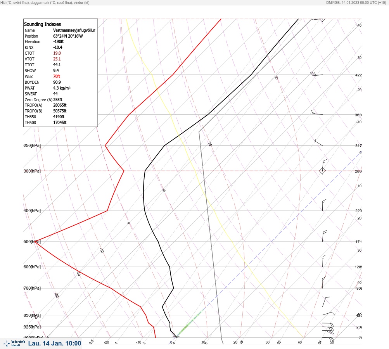Image resolution: width=389 pixels, height=349 pixels.
Task: Click the wind barb at the 500 hPa level
Action: click(x=324, y=236)
